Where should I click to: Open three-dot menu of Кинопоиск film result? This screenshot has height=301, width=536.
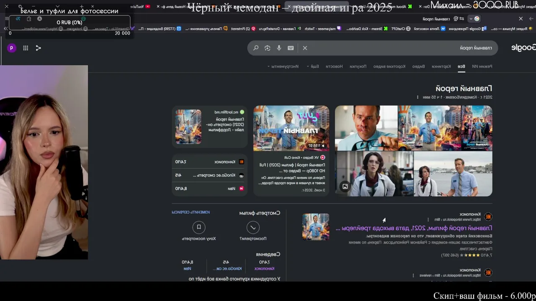point(428,219)
